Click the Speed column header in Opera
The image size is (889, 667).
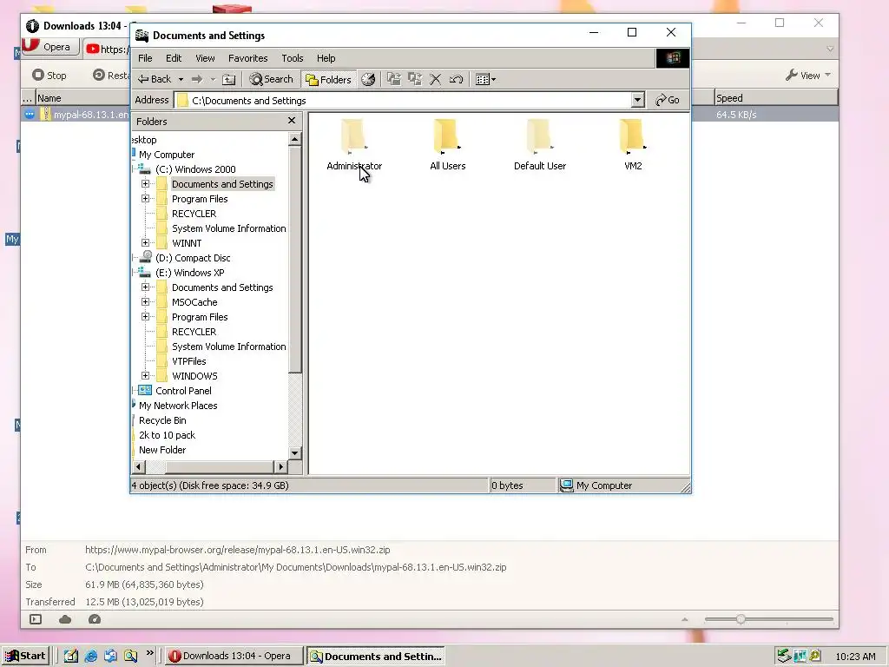click(x=775, y=97)
